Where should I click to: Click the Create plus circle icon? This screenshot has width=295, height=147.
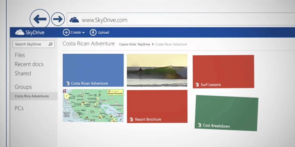tap(66, 33)
